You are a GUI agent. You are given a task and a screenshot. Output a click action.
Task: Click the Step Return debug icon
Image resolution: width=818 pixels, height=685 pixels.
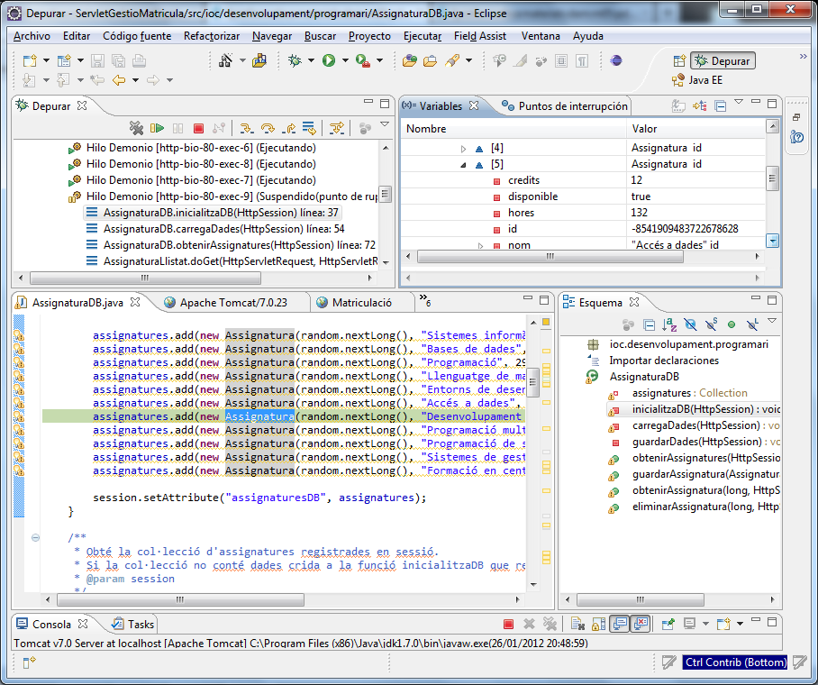[x=288, y=129]
